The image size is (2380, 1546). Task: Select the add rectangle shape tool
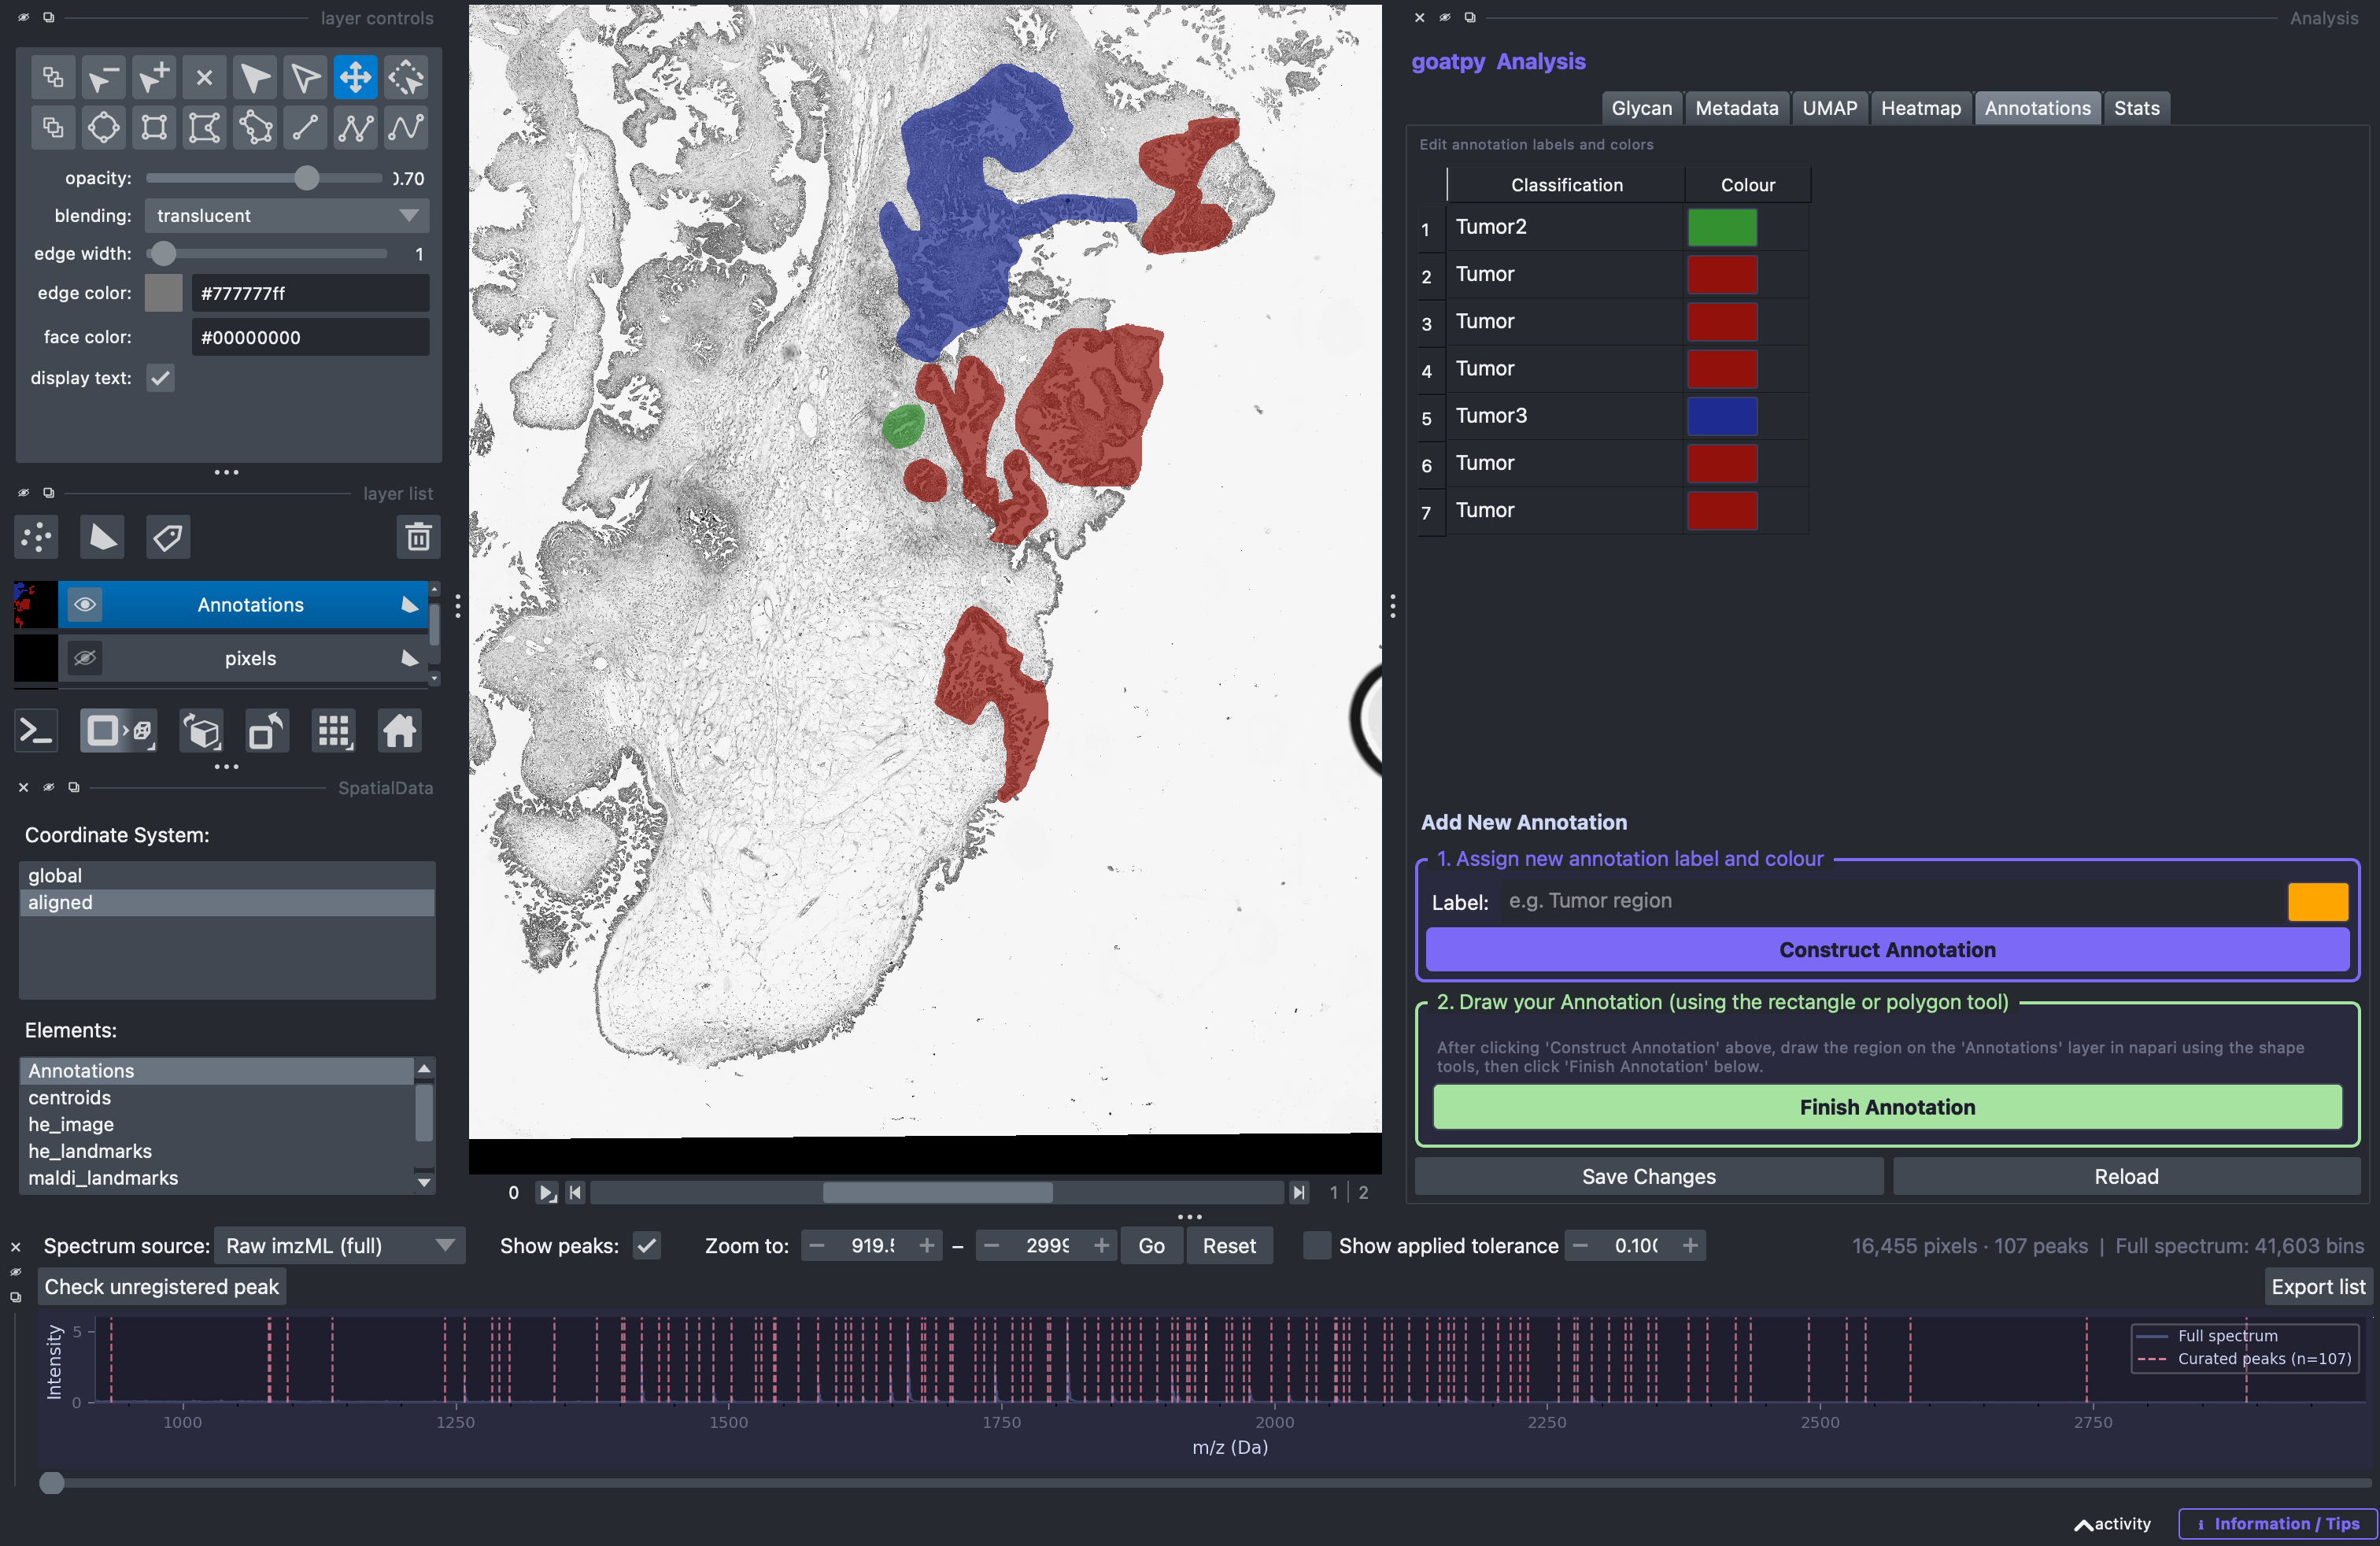coord(154,128)
